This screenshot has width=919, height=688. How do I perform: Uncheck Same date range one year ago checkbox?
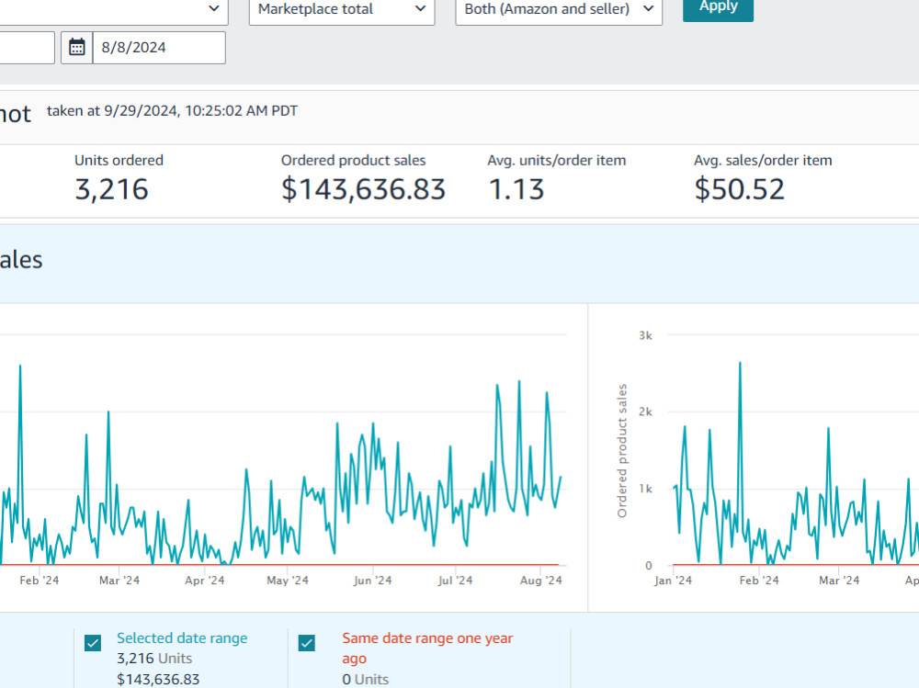point(307,643)
